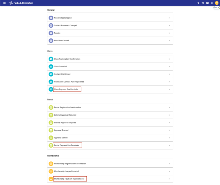Click the icon beside Approval Granted
220x185 pixels.
click(51, 130)
